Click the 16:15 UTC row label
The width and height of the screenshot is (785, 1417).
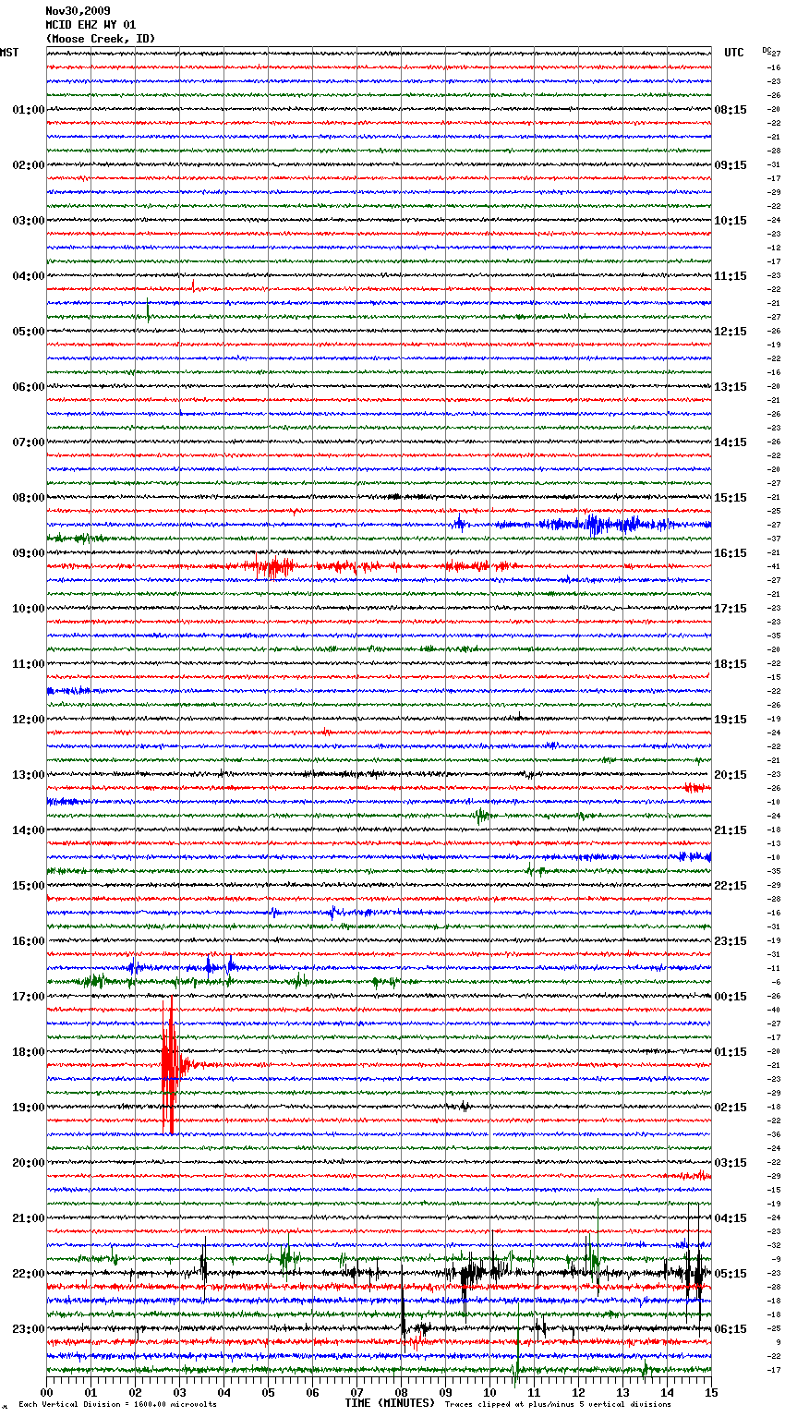pyautogui.click(x=731, y=553)
